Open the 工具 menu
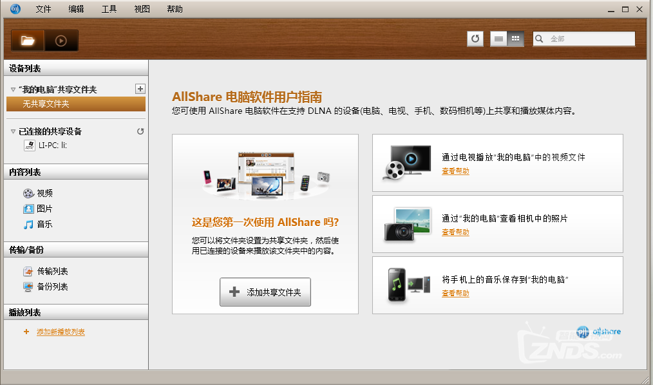 click(109, 9)
